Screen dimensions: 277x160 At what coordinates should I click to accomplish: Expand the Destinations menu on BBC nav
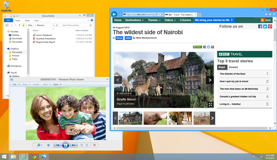pos(135,20)
